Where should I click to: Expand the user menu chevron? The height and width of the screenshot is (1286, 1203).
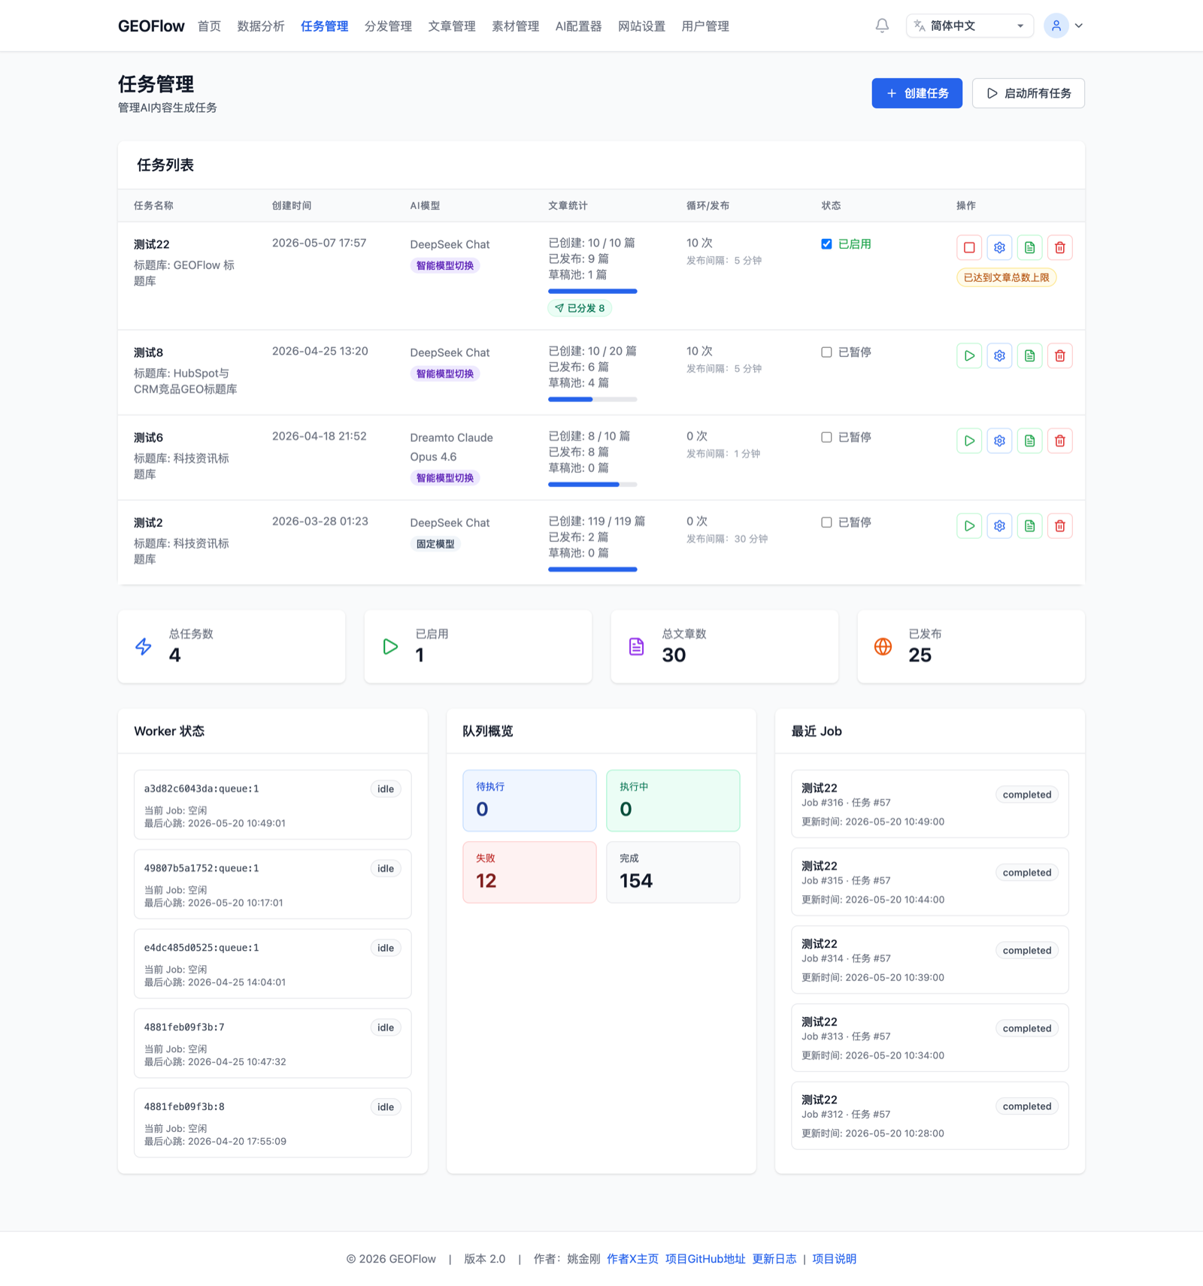click(1078, 26)
